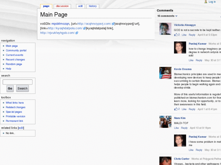221x165 pixels.
Task: Reply to Pankaj Kumar's network analysis comment
Action: [x=199, y=60]
